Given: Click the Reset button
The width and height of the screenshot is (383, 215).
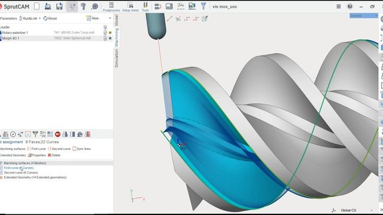Looking at the screenshot, I should (50, 19).
